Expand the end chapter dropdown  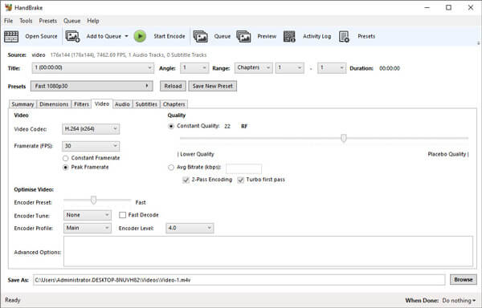(332, 68)
